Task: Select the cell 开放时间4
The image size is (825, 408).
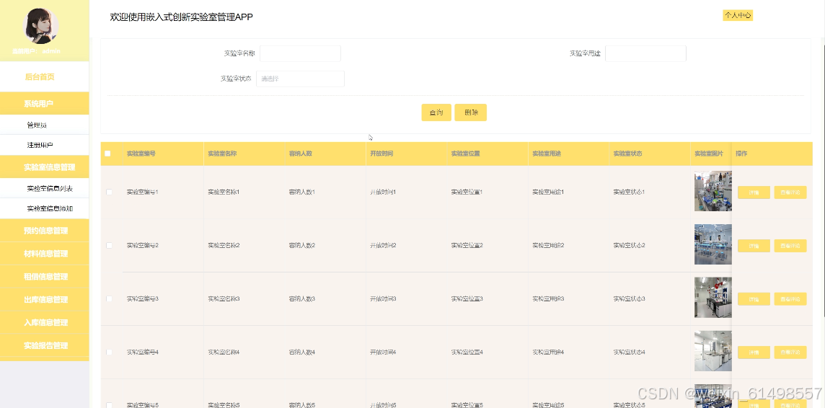Action: [x=383, y=352]
